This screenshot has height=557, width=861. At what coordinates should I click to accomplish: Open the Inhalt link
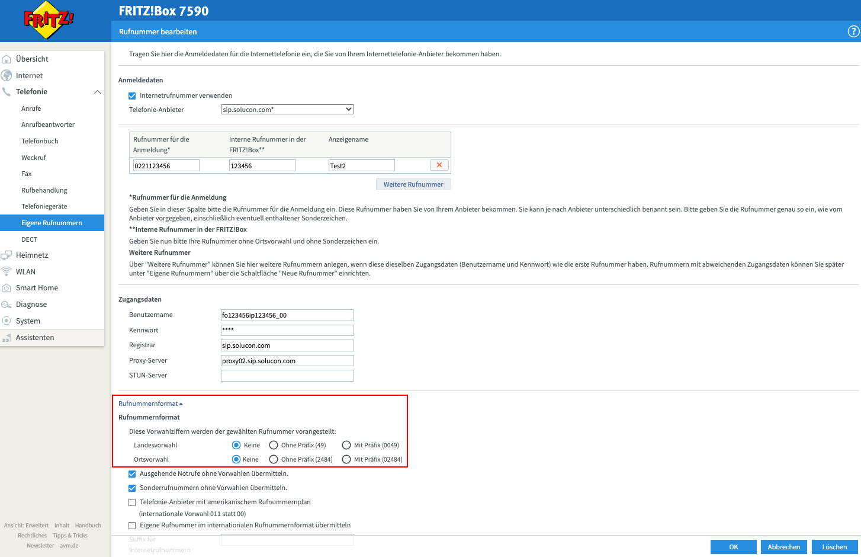point(62,526)
